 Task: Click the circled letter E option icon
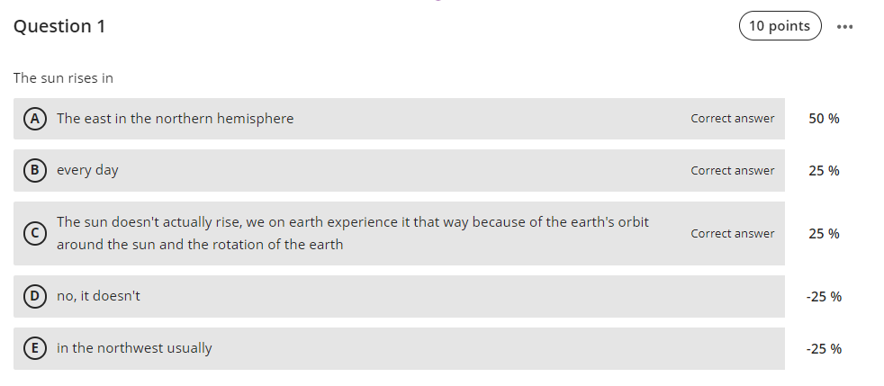34,348
